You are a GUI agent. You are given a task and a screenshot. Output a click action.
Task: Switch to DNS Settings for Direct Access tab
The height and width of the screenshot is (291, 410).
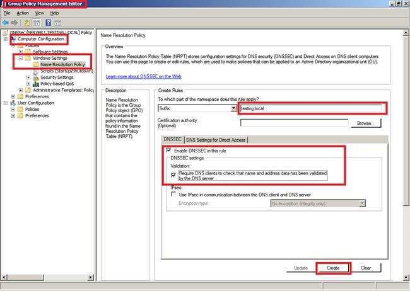point(216,139)
